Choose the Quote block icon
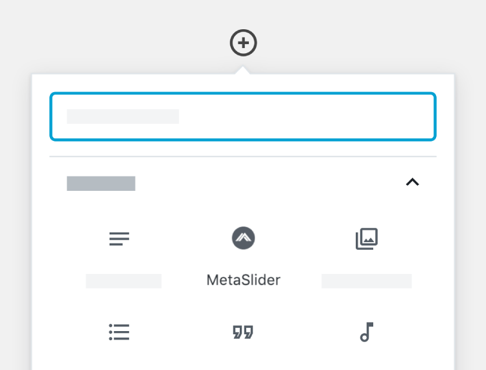The width and height of the screenshot is (486, 370). pos(243,332)
